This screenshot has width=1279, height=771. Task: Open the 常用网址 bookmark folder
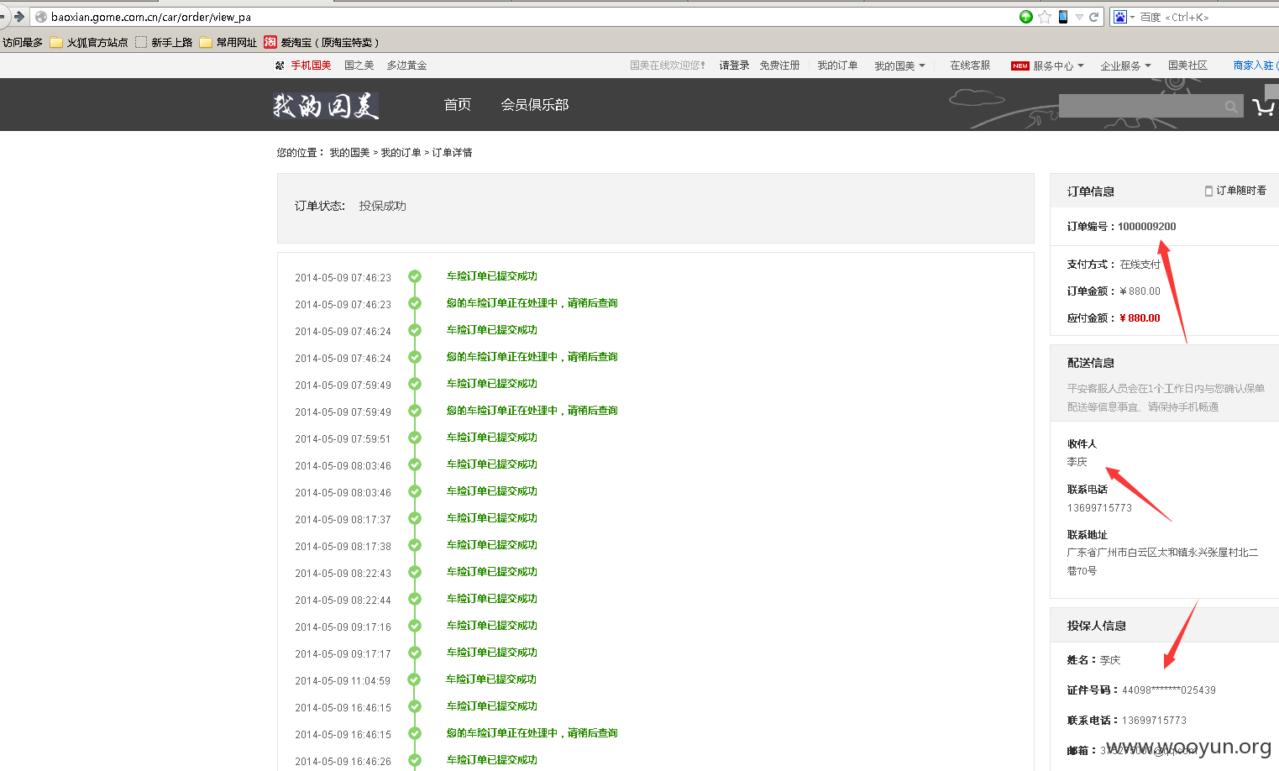point(228,42)
